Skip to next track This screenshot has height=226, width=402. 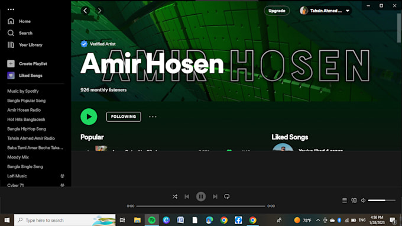click(x=215, y=196)
